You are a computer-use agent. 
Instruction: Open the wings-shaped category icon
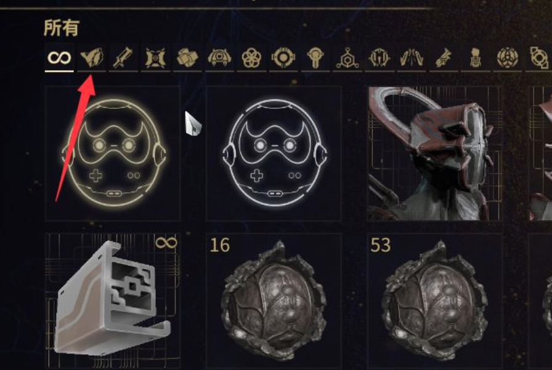click(412, 58)
